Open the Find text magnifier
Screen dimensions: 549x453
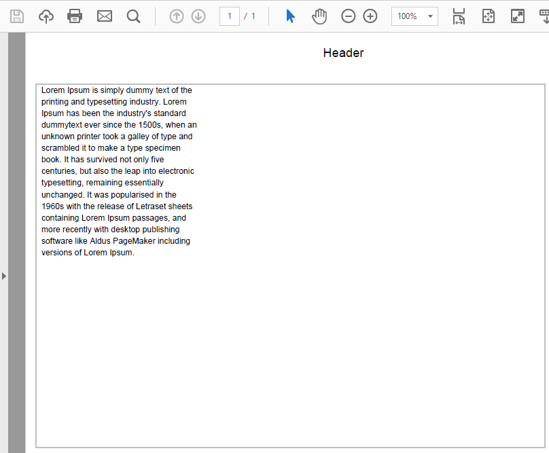point(133,16)
